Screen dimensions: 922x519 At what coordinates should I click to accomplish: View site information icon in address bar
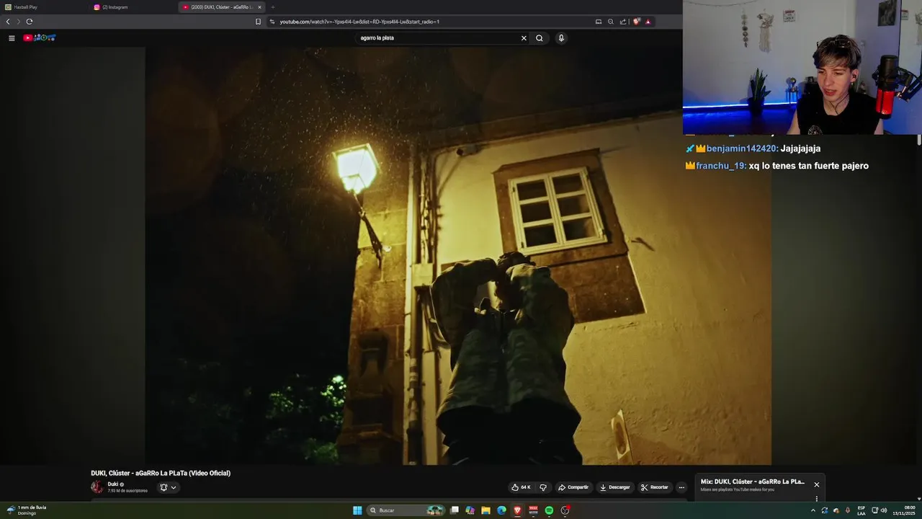[272, 22]
